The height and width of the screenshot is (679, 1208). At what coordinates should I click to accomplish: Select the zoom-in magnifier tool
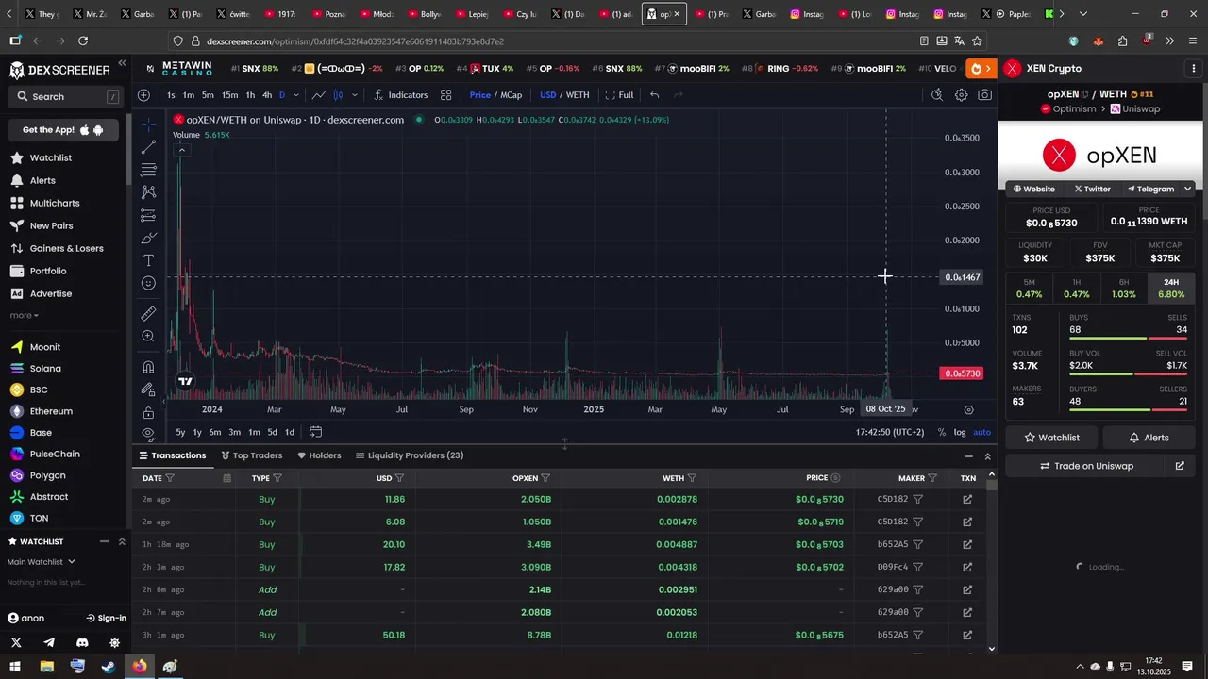pyautogui.click(x=148, y=336)
